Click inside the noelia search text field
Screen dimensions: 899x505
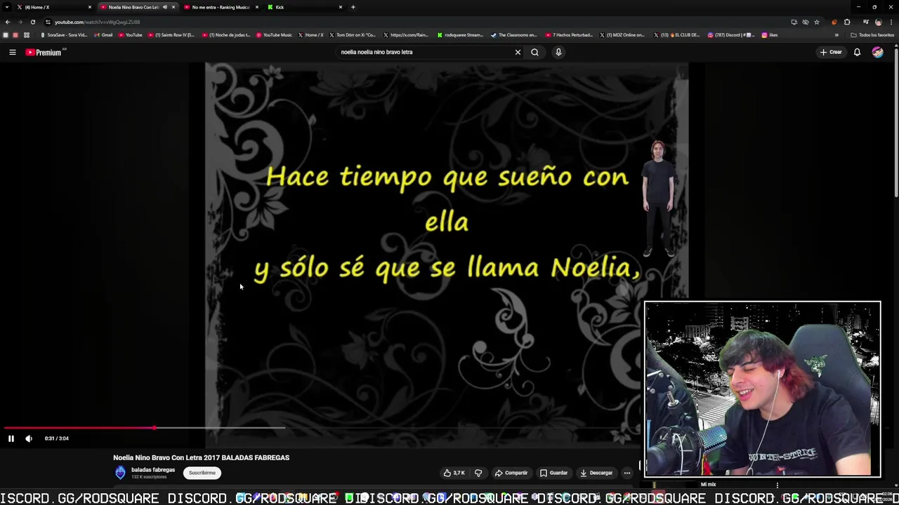pos(425,52)
